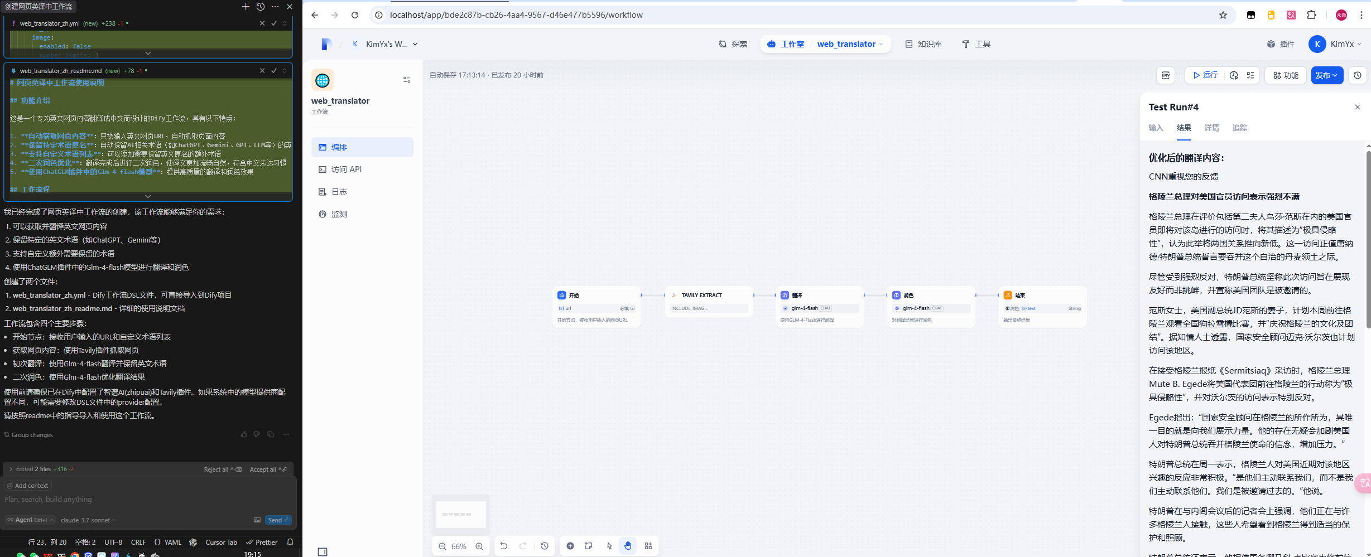
Task: Click the 运行 run button
Action: (1205, 75)
